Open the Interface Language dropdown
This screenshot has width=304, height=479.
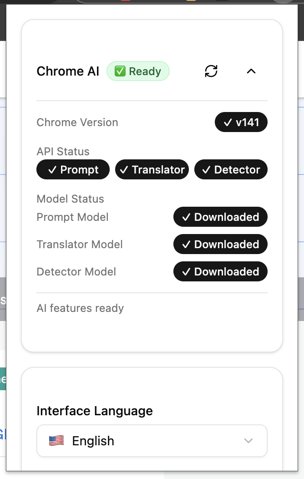coord(152,441)
